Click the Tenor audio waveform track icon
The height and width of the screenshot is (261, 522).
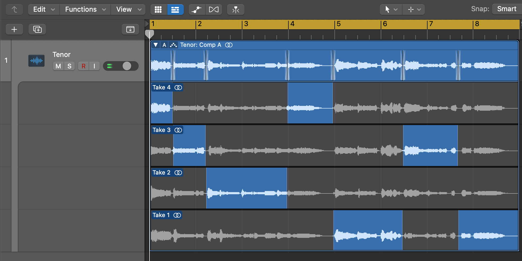(x=36, y=61)
